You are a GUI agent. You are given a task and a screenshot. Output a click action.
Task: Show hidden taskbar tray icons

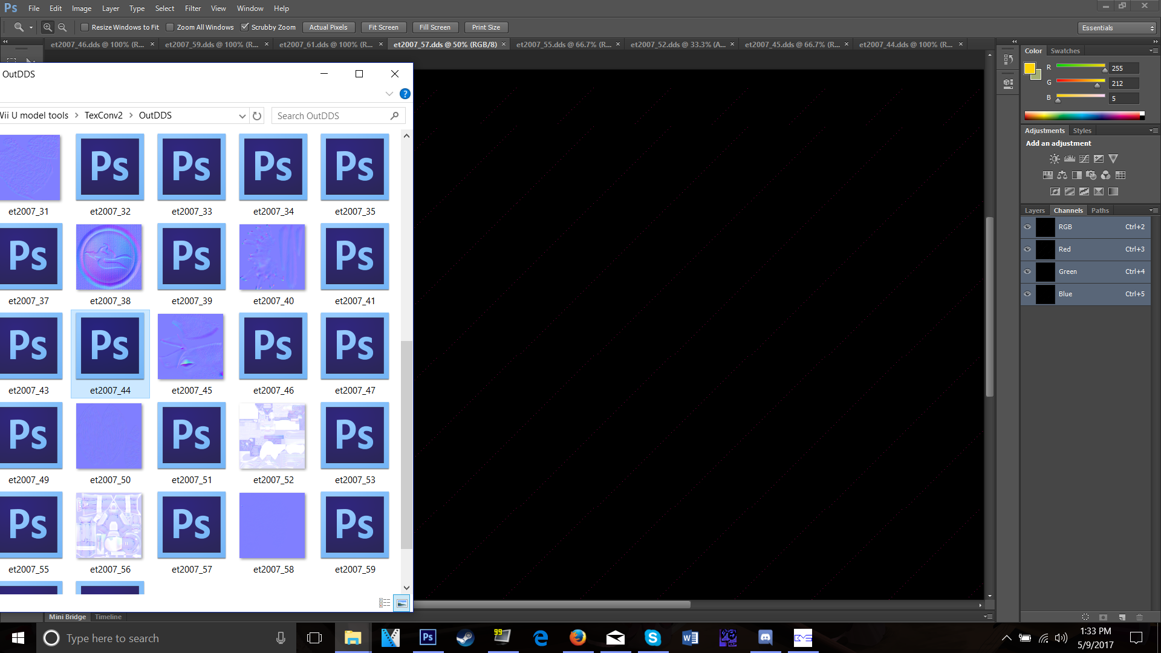[1006, 638]
